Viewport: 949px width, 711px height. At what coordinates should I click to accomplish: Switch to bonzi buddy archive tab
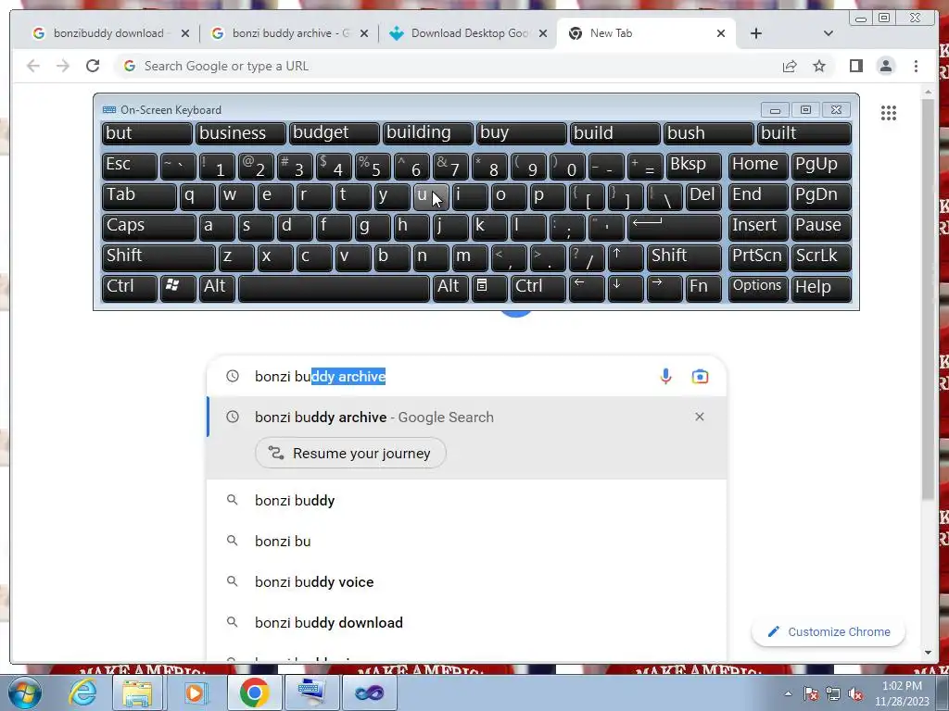287,33
